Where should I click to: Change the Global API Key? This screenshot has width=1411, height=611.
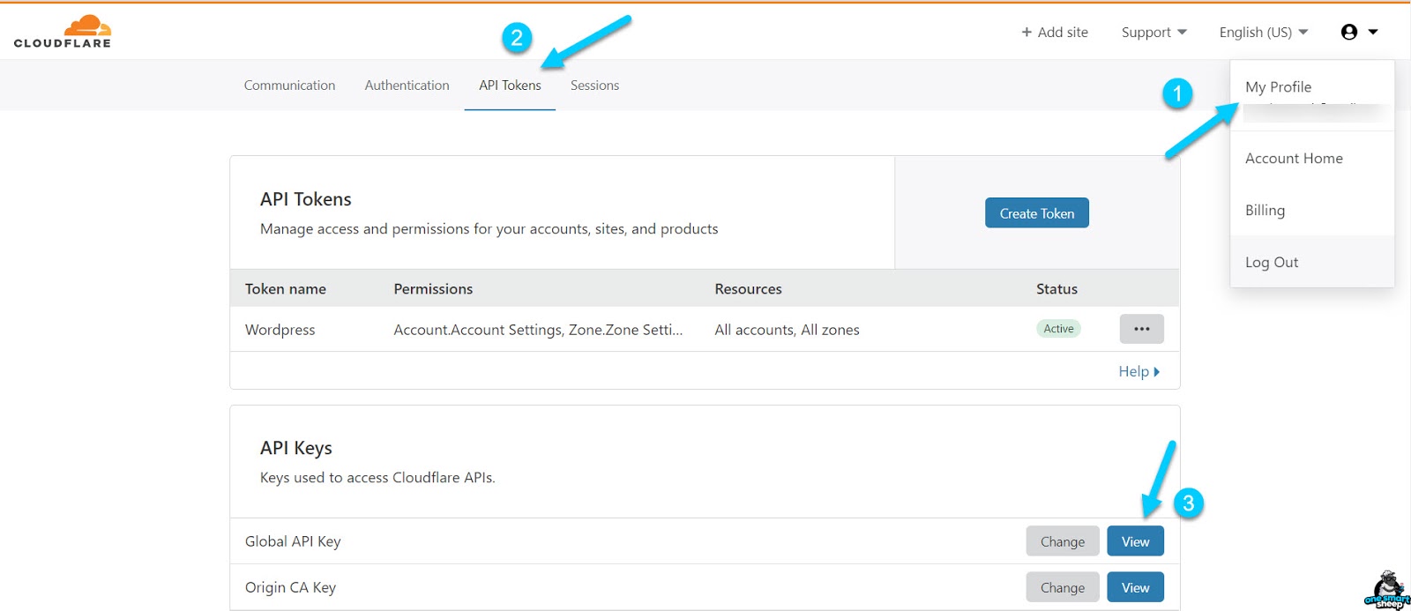pyautogui.click(x=1063, y=541)
